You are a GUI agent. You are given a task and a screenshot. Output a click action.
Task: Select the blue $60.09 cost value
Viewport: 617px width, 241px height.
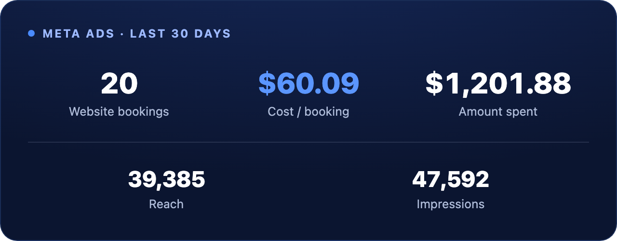pos(308,84)
